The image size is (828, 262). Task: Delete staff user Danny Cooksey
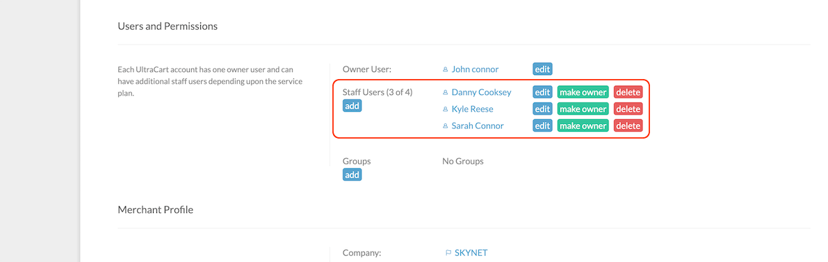[x=628, y=92]
